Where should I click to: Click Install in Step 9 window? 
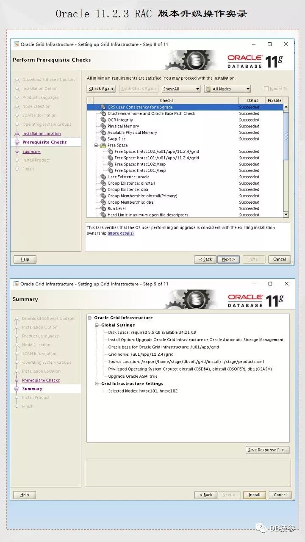coord(255,495)
